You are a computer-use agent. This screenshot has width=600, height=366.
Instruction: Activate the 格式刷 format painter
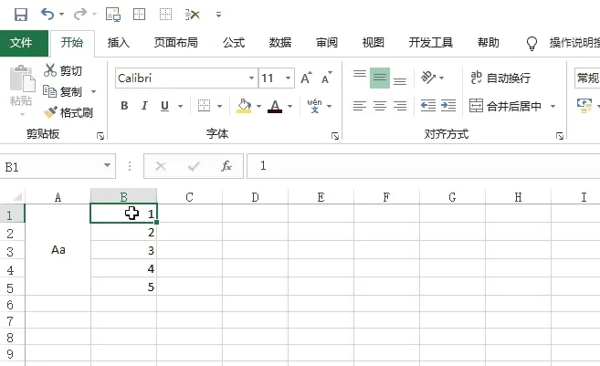[x=68, y=112]
